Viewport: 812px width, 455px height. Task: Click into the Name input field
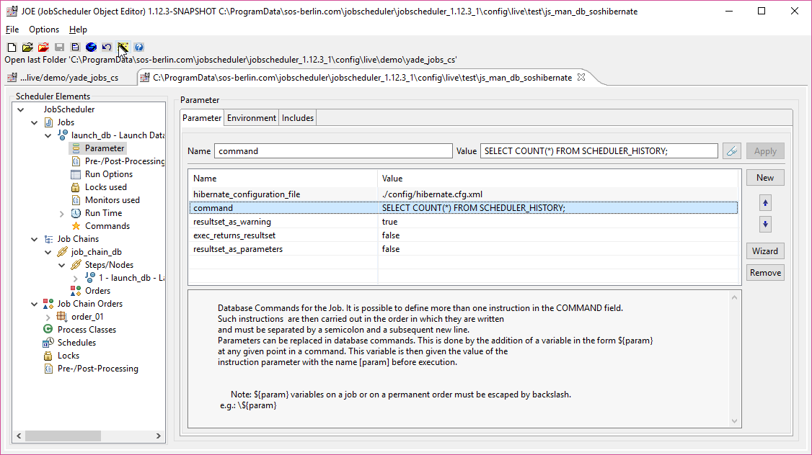[x=333, y=151]
